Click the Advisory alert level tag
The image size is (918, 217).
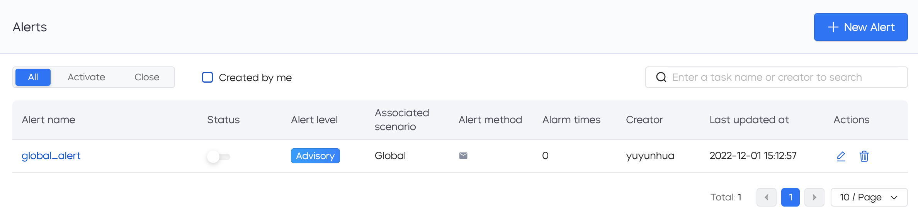click(x=315, y=156)
